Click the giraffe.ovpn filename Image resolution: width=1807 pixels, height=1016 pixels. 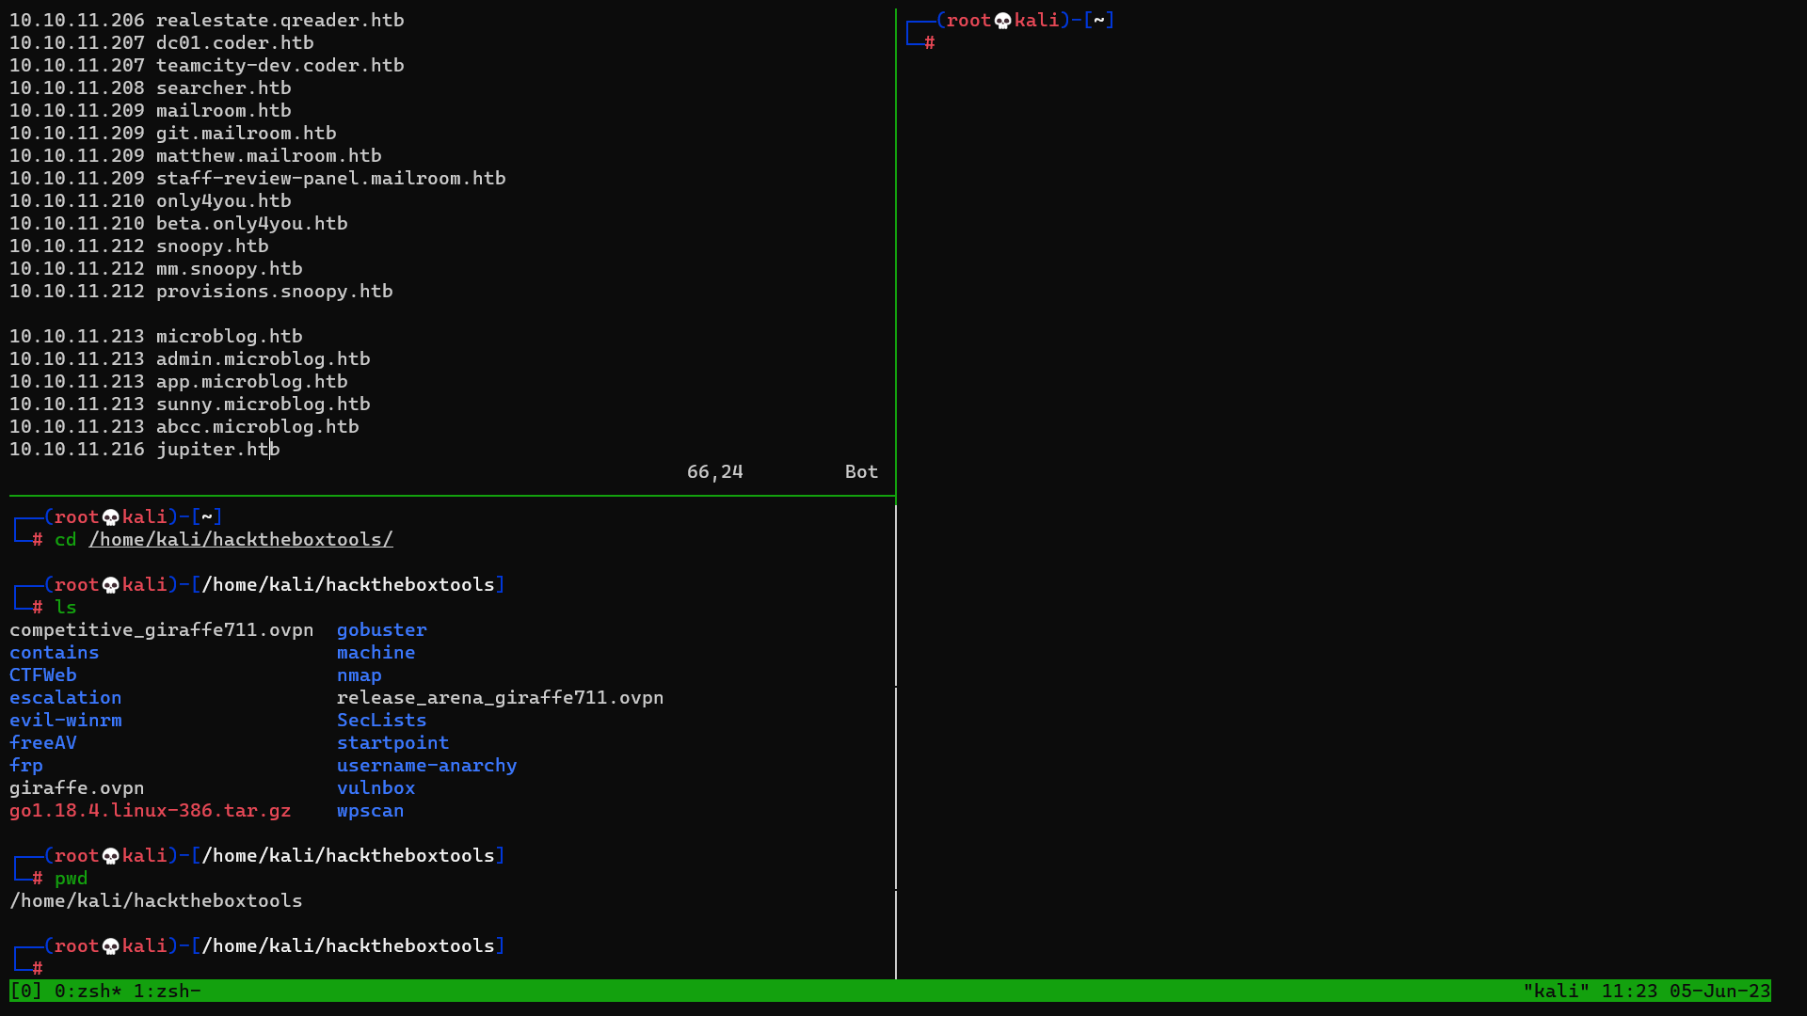pos(76,787)
